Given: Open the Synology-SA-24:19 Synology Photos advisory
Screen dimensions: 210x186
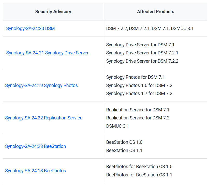Looking at the screenshot, I should (x=41, y=85).
